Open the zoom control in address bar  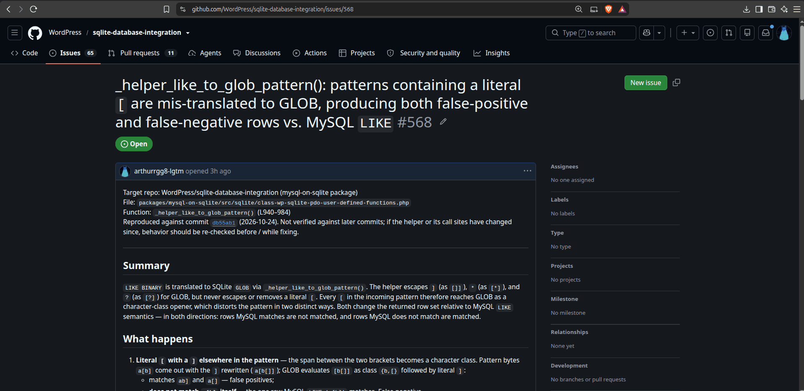coord(579,9)
